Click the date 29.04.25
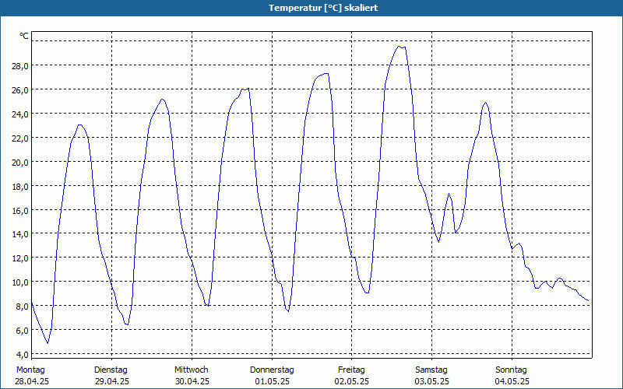The width and height of the screenshot is (623, 389). [x=112, y=381]
